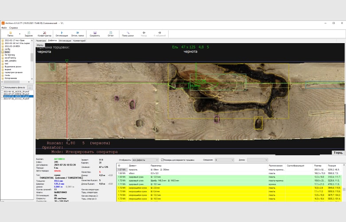Toggle Размеры для варианта торцовки checkbox
Image resolution: width=346 pixels, height=222 pixels.
click(162, 160)
